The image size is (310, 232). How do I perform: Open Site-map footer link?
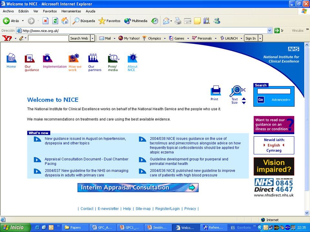pos(143,208)
